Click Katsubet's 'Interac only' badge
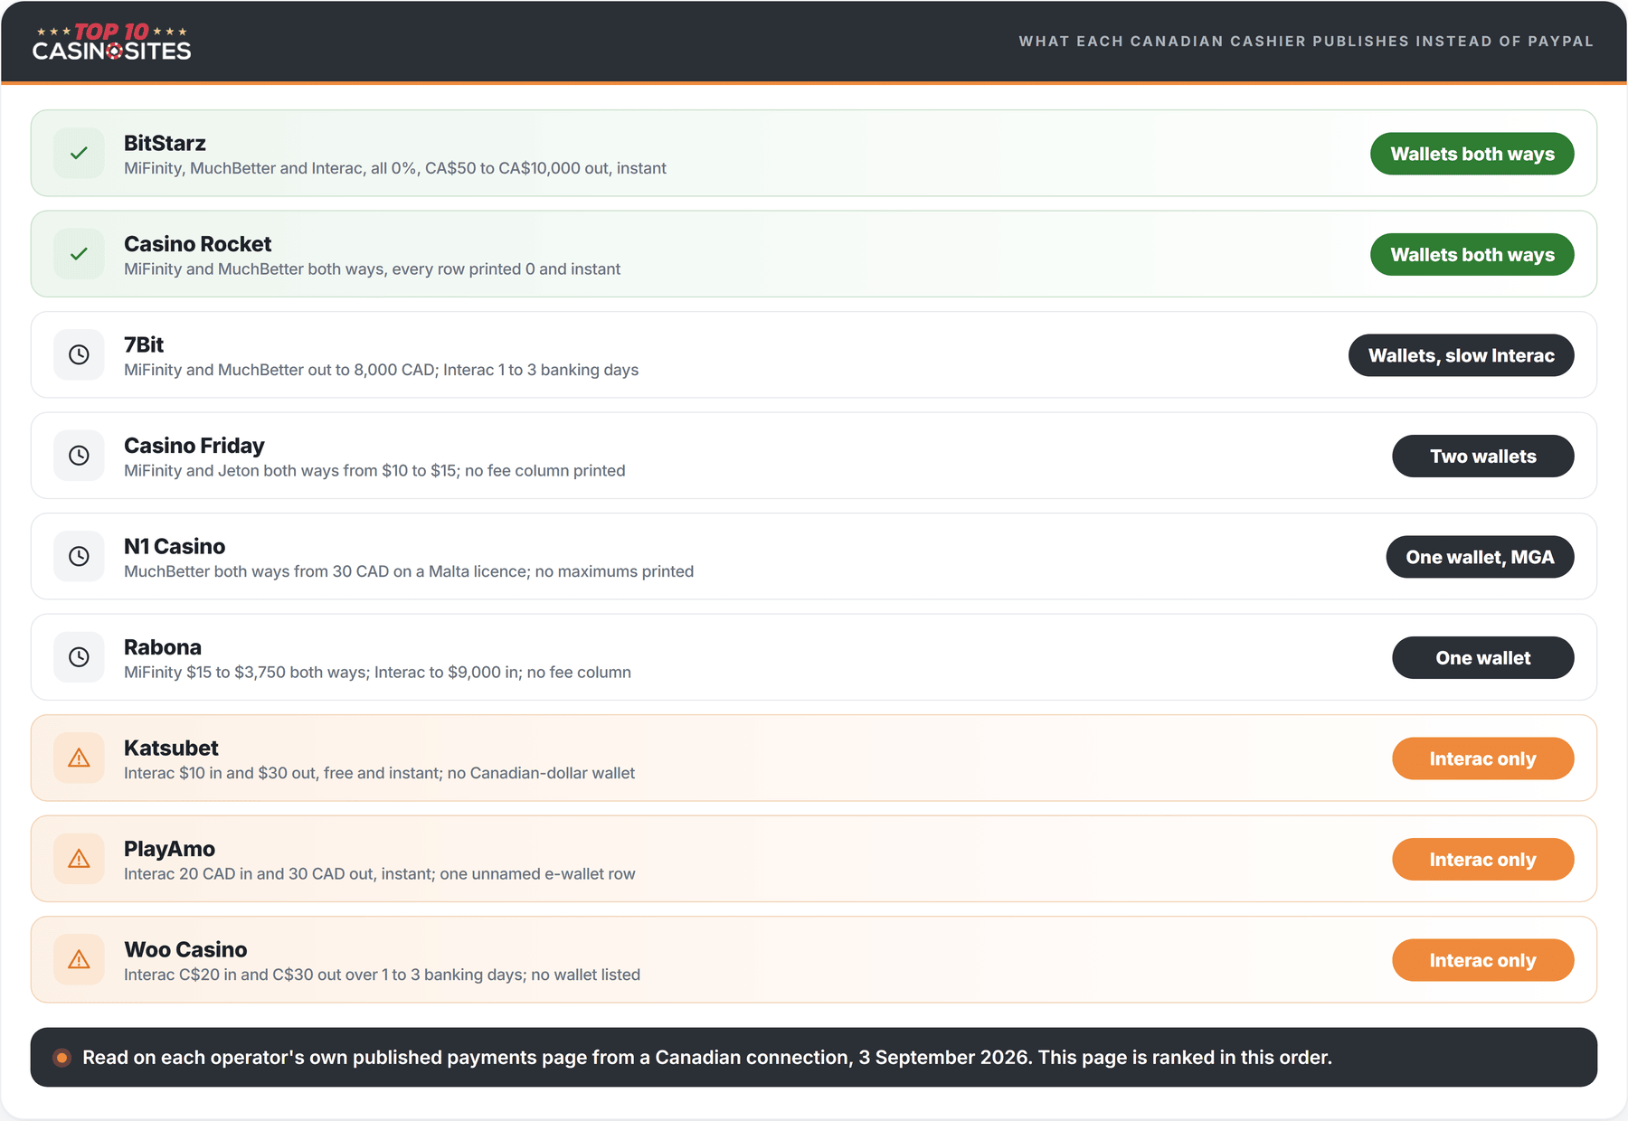The width and height of the screenshot is (1628, 1121). tap(1483, 758)
